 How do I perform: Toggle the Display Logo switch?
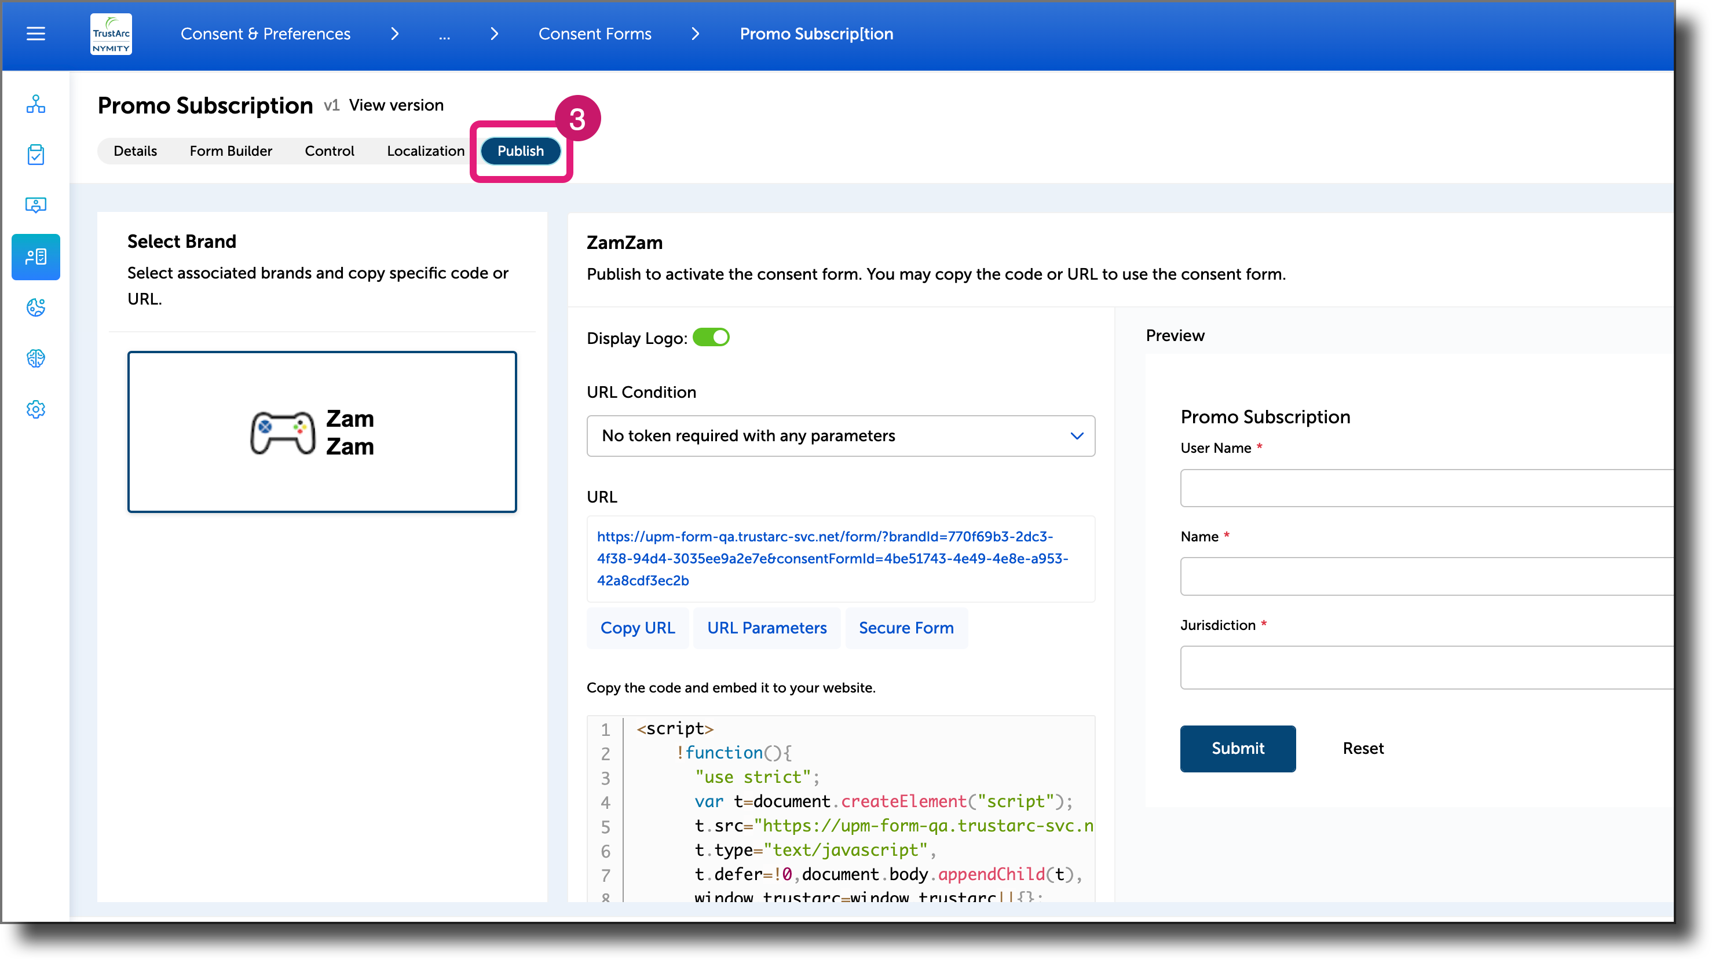click(x=711, y=338)
